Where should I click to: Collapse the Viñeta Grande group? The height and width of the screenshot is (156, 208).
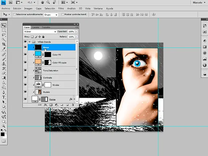[x=30, y=42]
